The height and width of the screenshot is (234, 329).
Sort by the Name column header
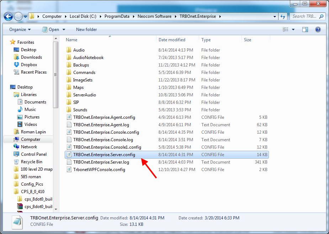pyautogui.click(x=71, y=40)
